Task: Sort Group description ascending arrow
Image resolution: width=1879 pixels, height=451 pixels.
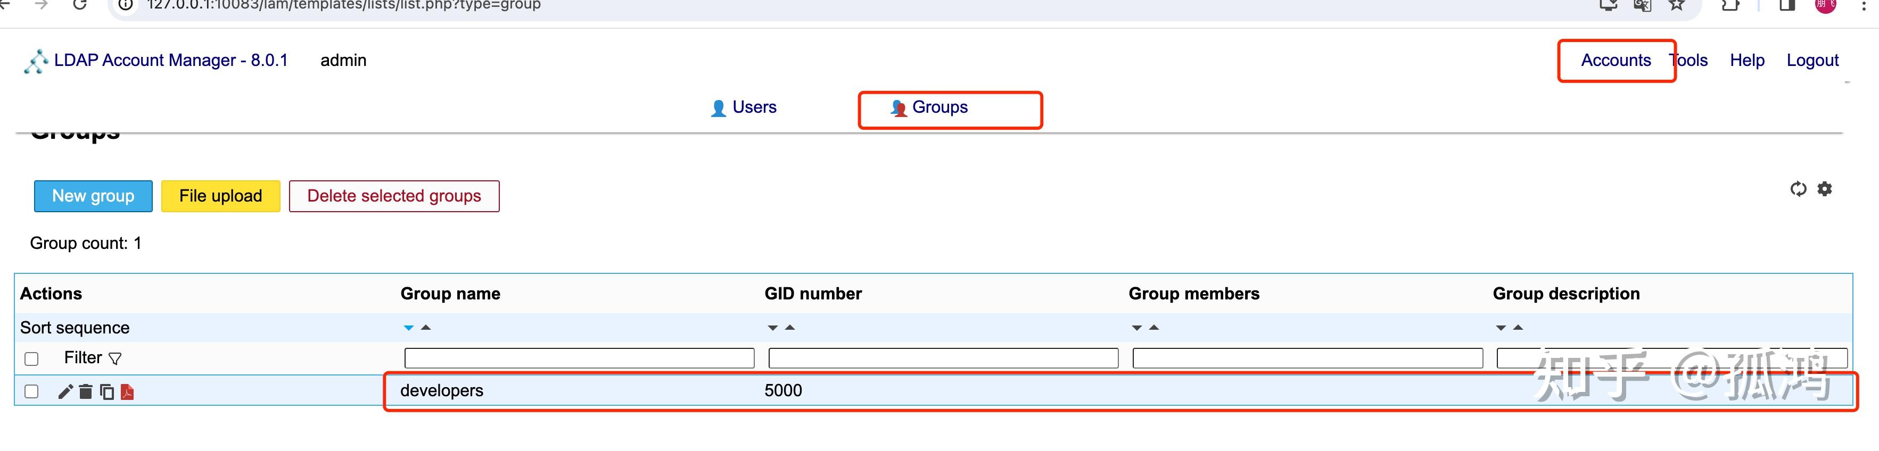Action: tap(1518, 328)
